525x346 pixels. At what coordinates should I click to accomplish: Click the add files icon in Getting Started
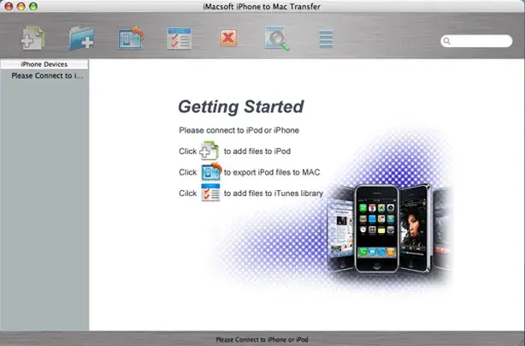[209, 151]
